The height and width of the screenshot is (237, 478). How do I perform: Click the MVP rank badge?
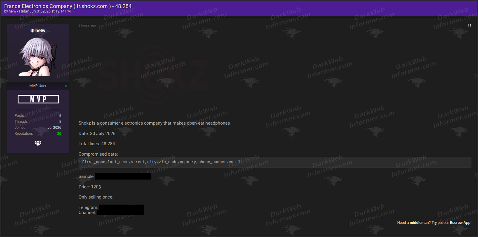coord(38,99)
